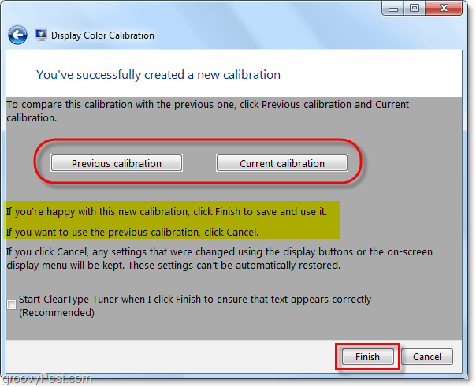
Task: Click the 'Start ClearType Tuner when I click Finish' label
Action: pyautogui.click(x=195, y=306)
